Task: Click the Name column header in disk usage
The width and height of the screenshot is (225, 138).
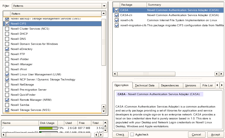Action: pos(20,123)
